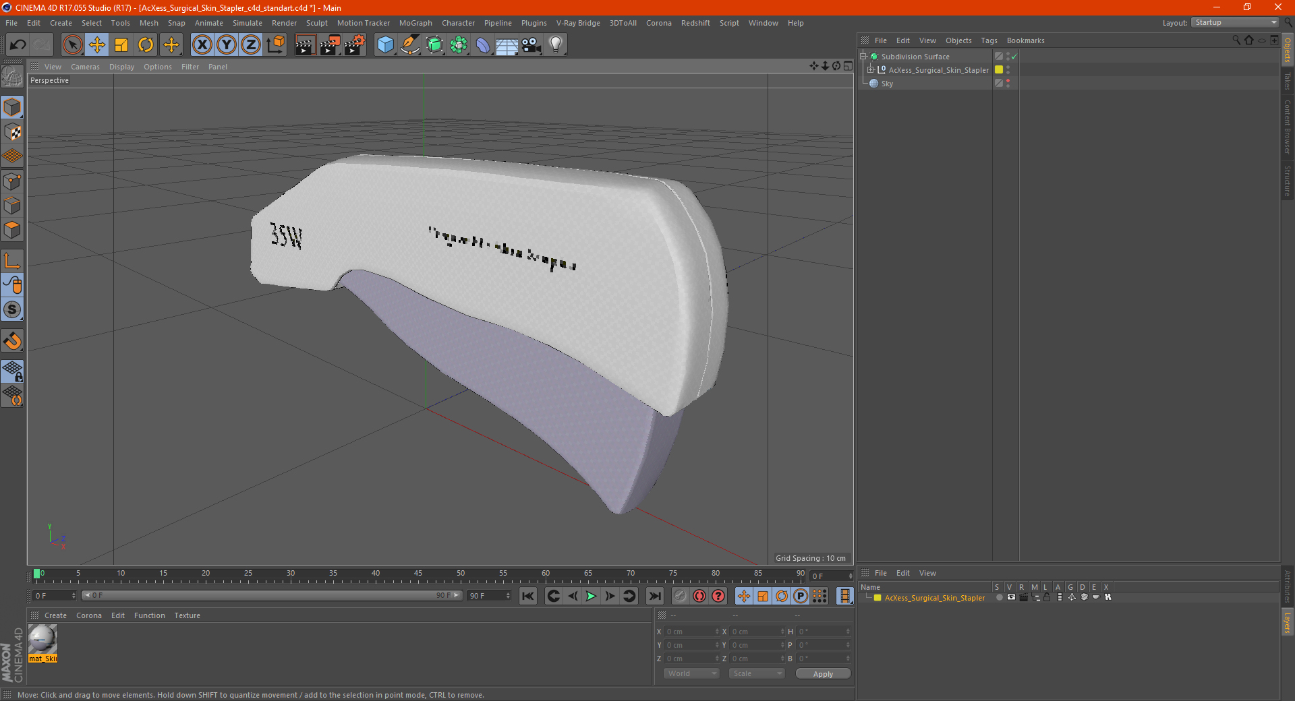Image resolution: width=1295 pixels, height=701 pixels.
Task: Open the Redshift menu
Action: click(695, 23)
